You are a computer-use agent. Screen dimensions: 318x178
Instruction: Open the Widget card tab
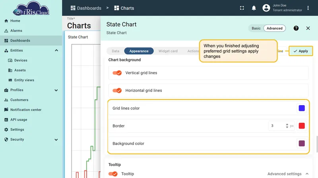[168, 51]
